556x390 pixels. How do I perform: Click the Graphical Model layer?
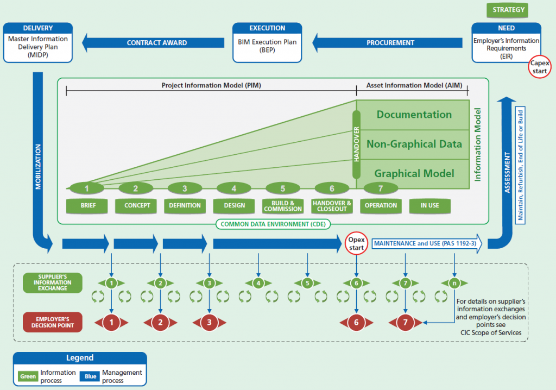pos(414,173)
